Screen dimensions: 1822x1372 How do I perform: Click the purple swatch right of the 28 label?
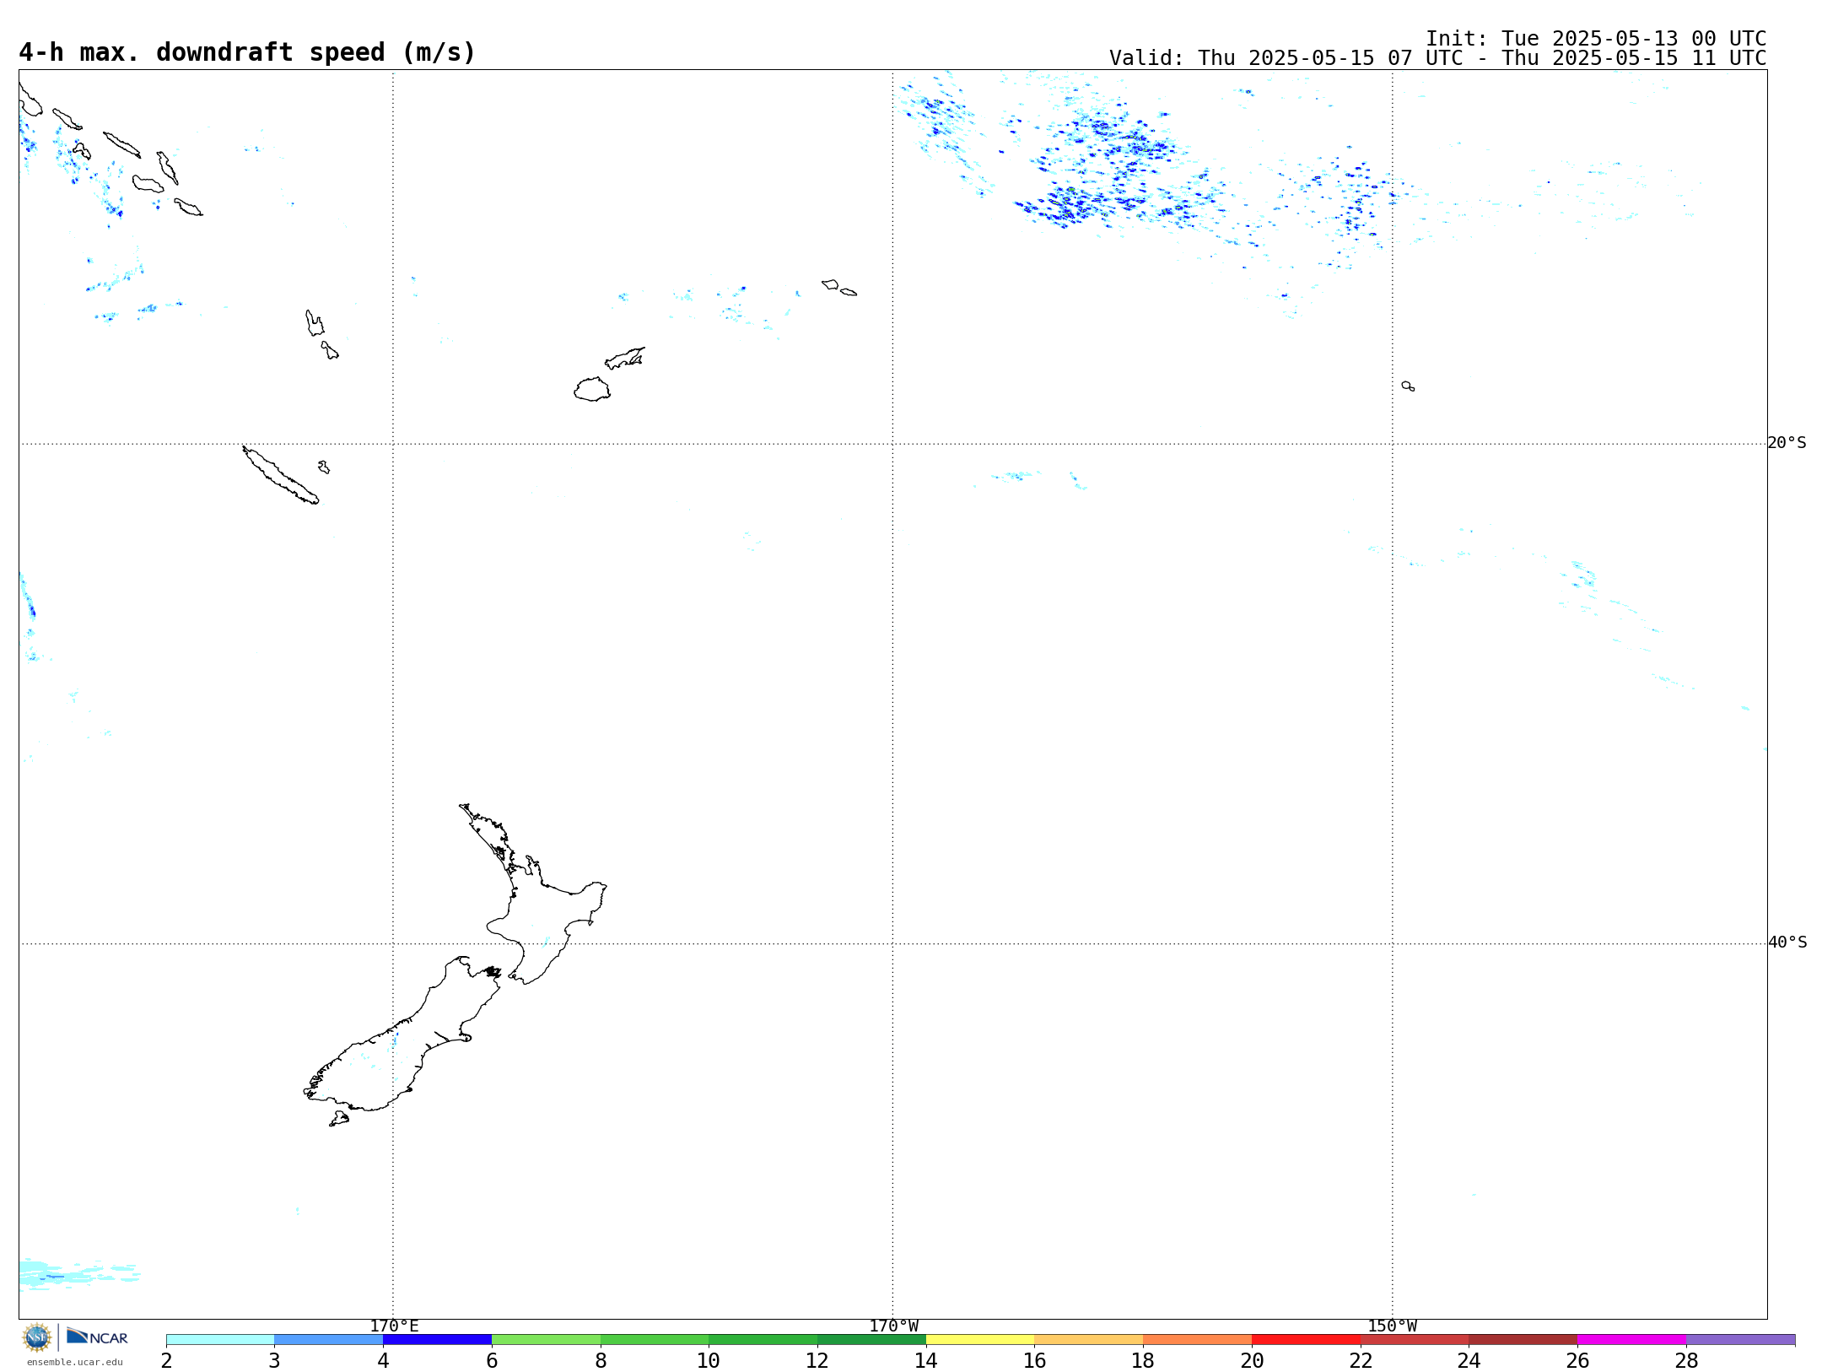pos(1740,1339)
